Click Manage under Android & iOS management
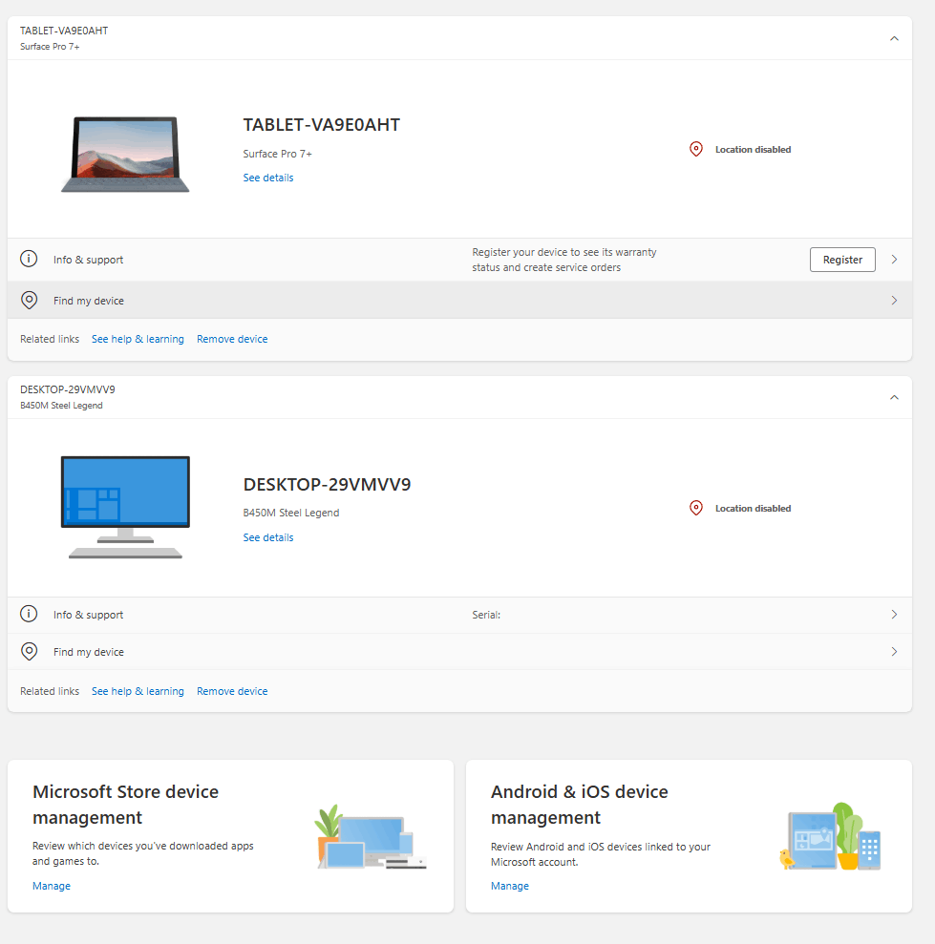 (510, 886)
